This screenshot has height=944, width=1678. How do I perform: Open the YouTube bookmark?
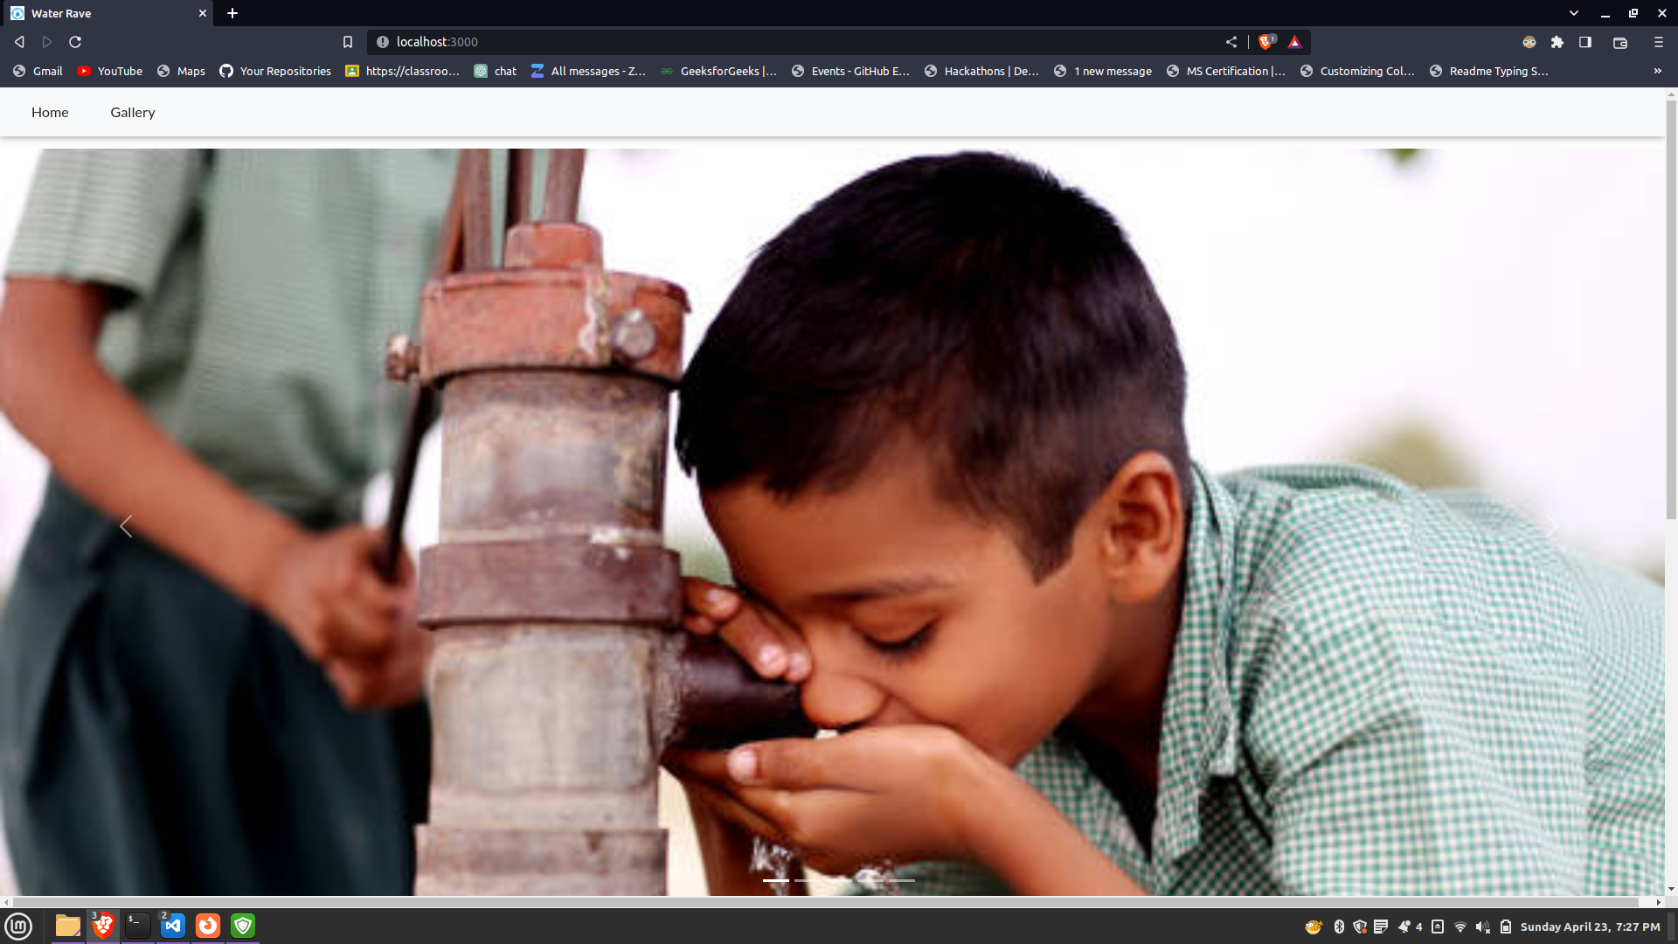tap(110, 71)
